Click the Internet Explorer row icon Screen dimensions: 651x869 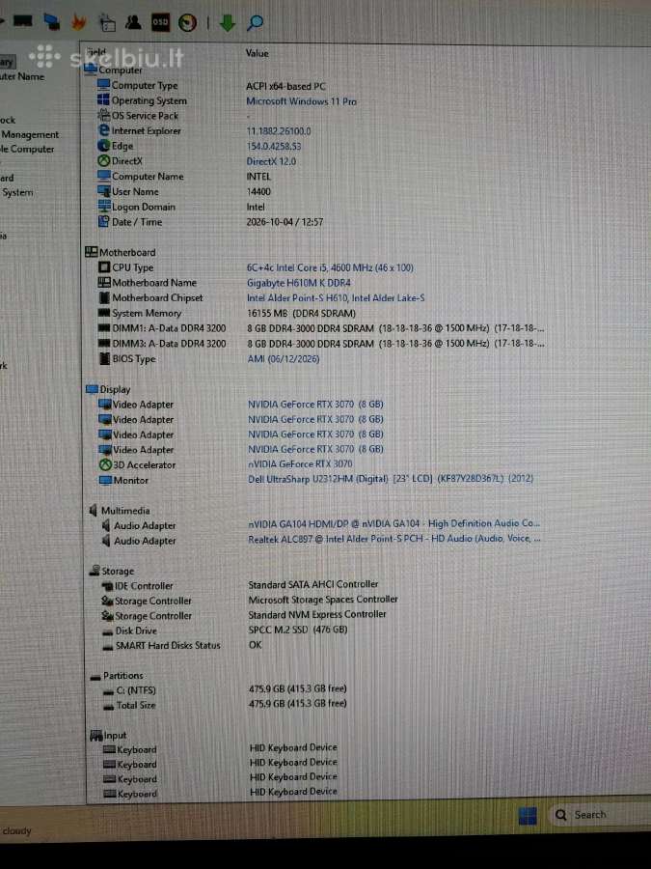point(103,130)
